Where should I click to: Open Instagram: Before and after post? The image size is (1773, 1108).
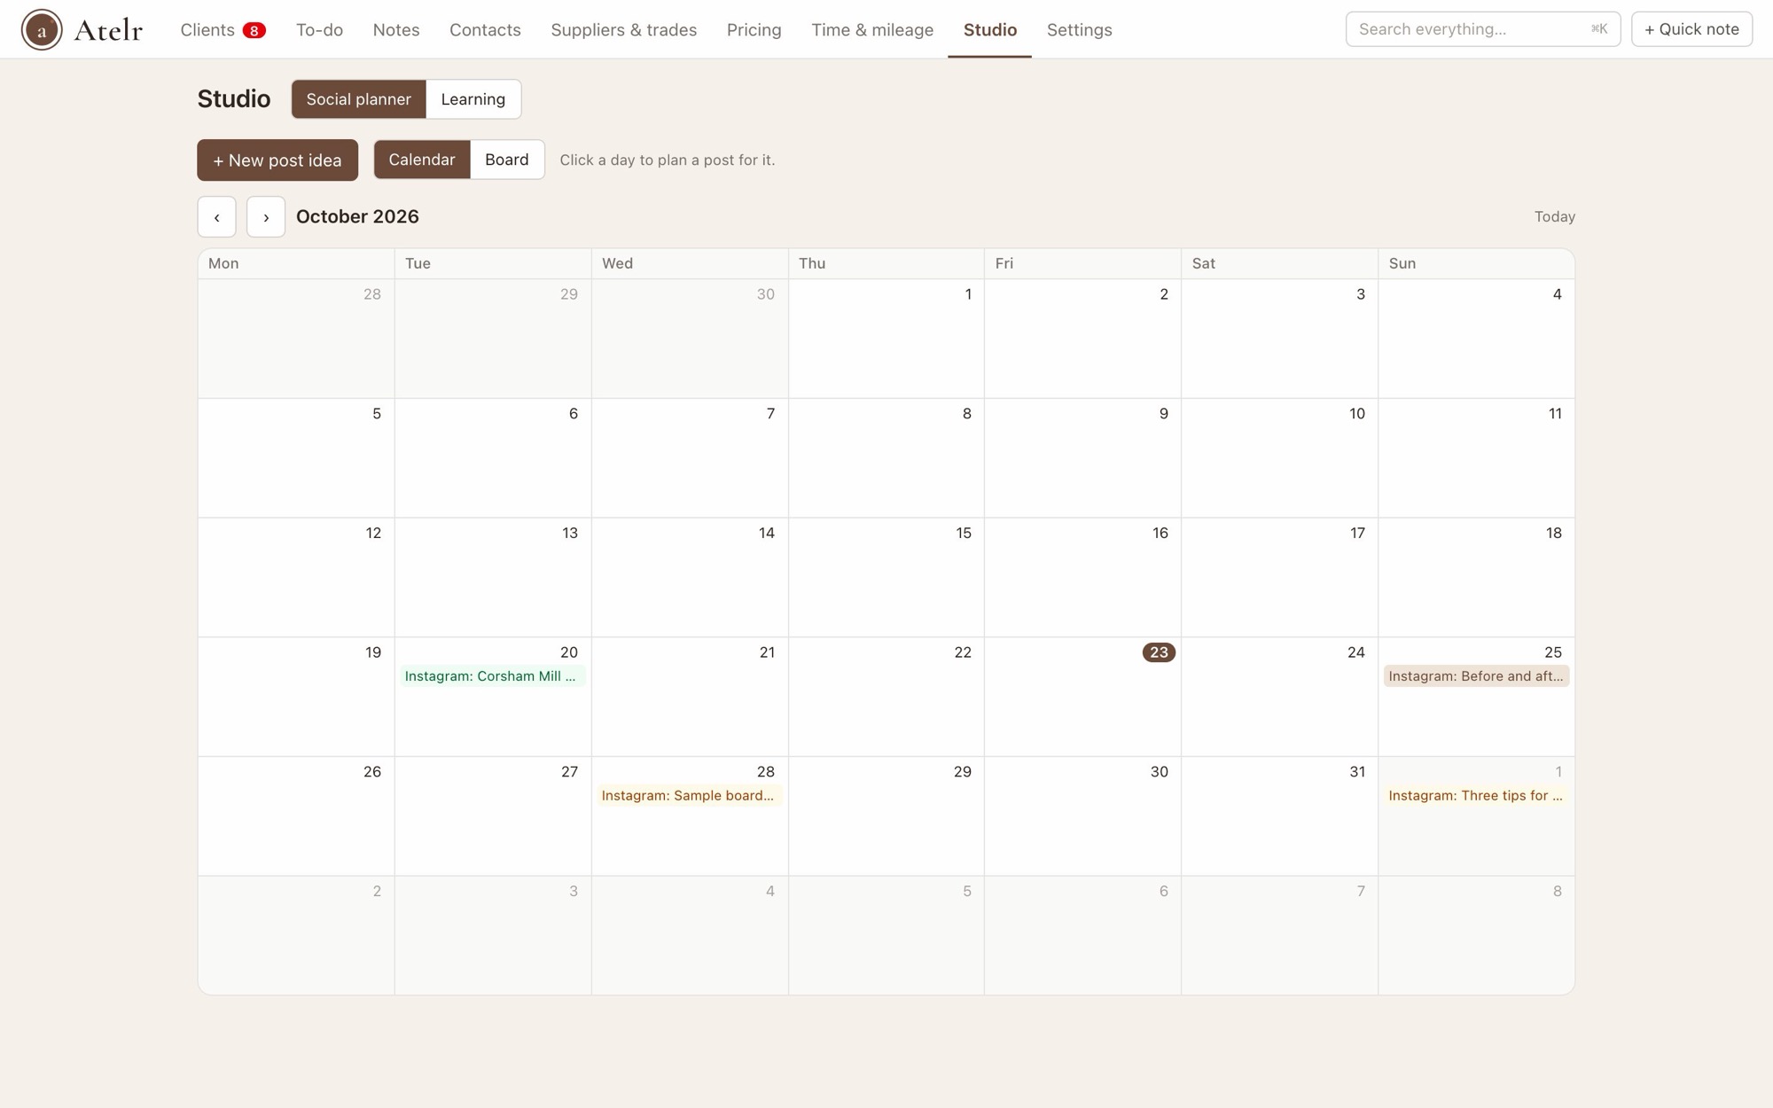1476,676
